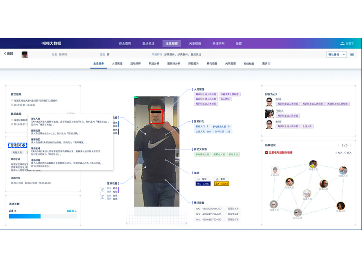Screen dimensions: 362x268
Task: Switch to the 关系图谱 tab
Action: click(231, 64)
